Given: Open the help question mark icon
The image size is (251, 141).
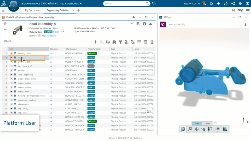Looking at the screenshot, I should pos(247,3).
